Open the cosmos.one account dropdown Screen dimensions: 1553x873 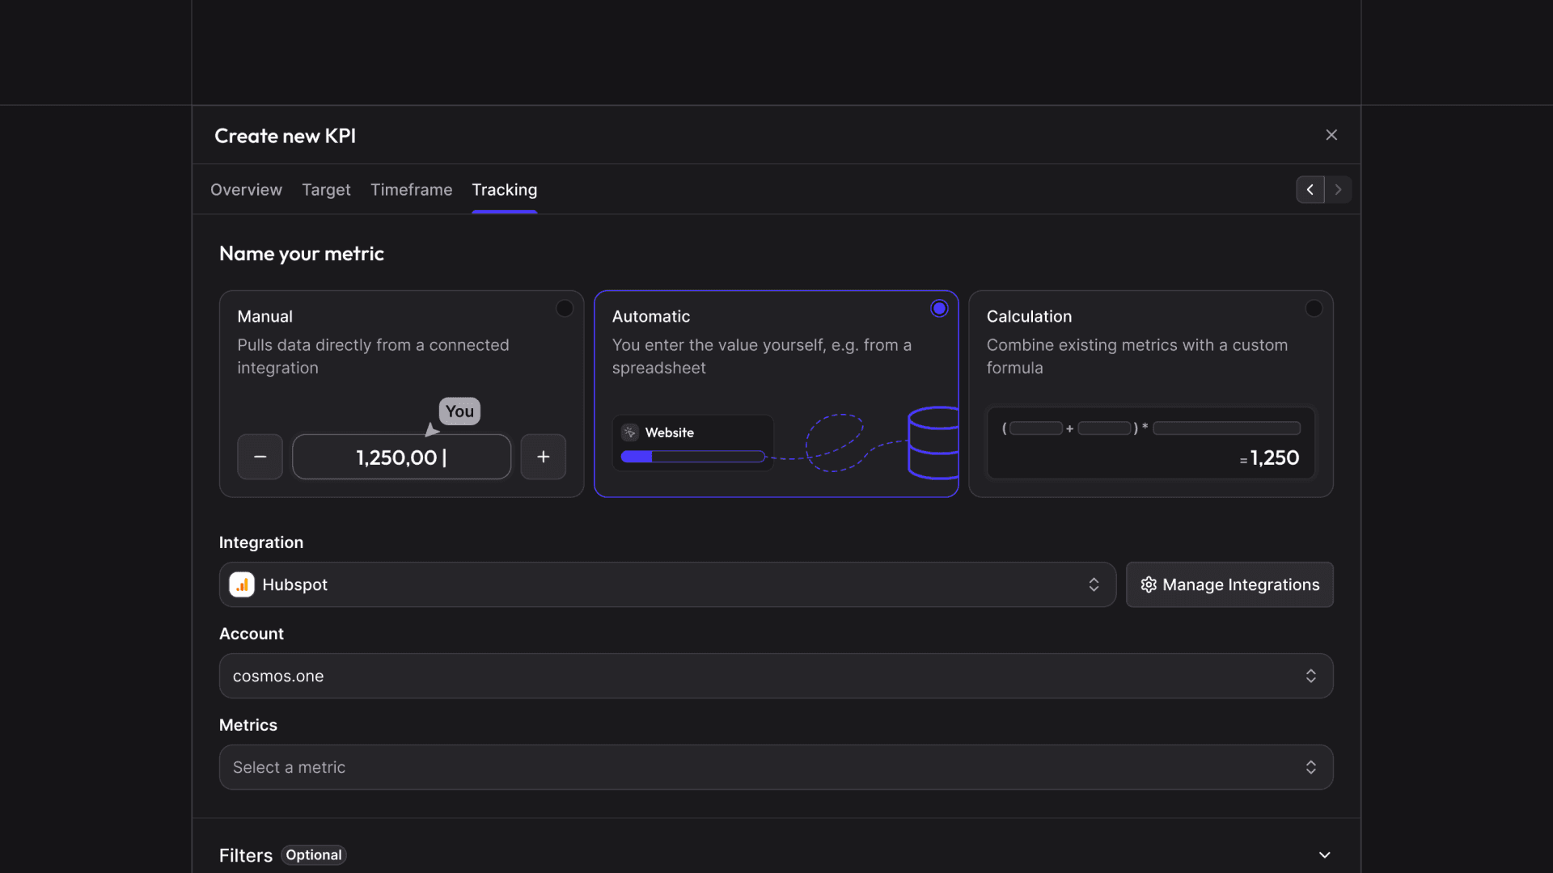click(x=776, y=676)
